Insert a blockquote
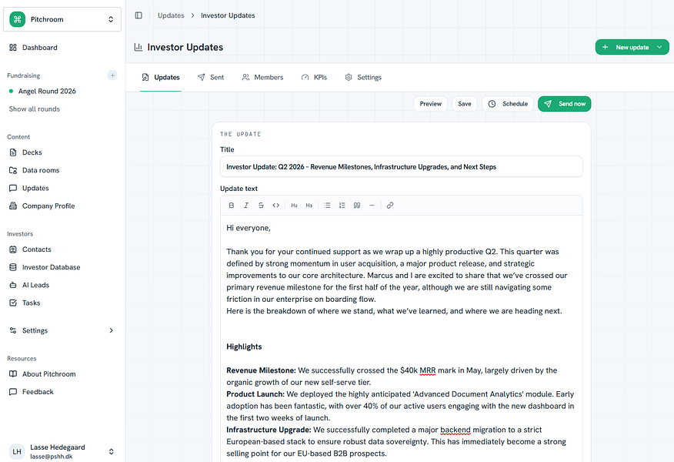 click(357, 206)
